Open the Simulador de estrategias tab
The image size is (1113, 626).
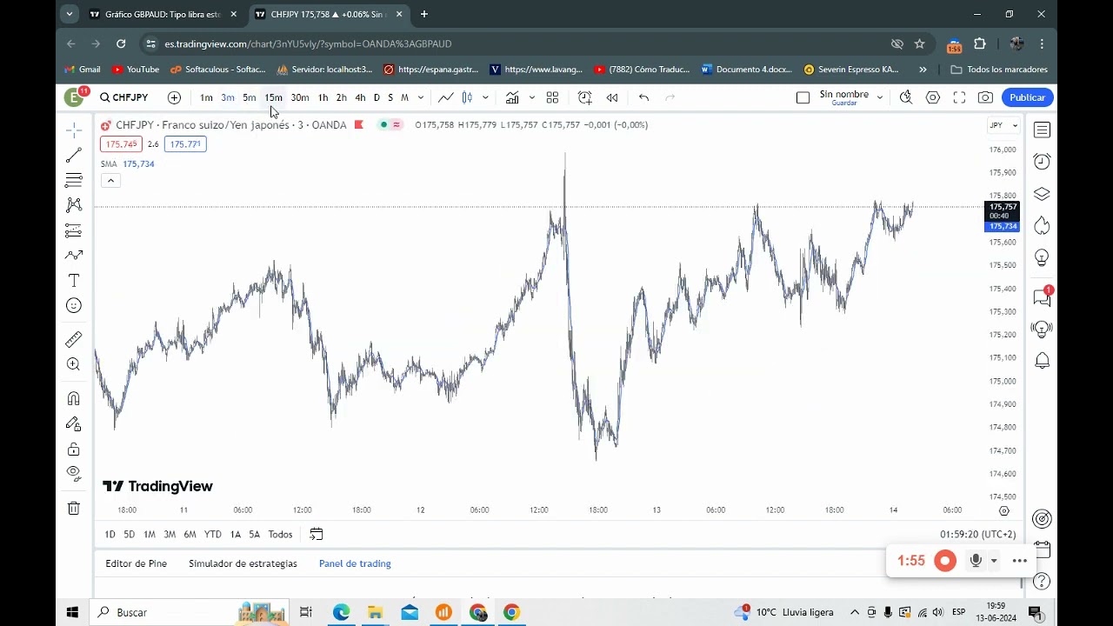[243, 563]
